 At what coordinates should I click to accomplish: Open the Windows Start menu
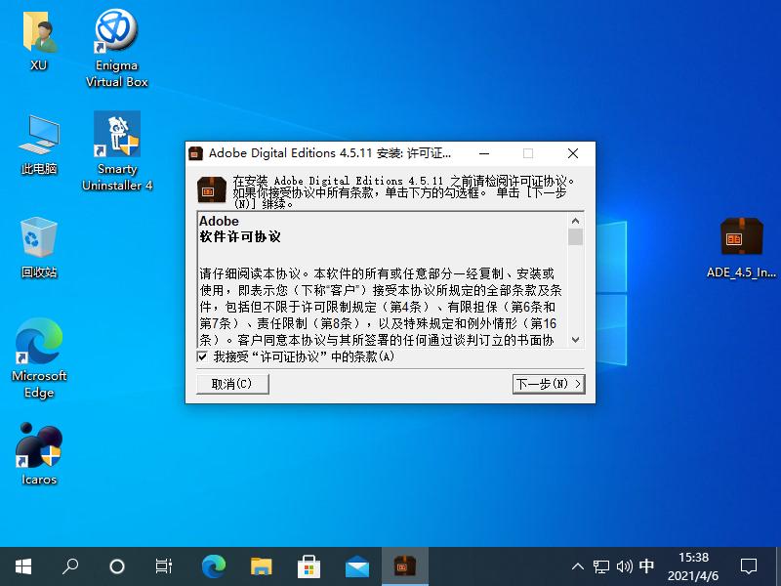[x=23, y=566]
